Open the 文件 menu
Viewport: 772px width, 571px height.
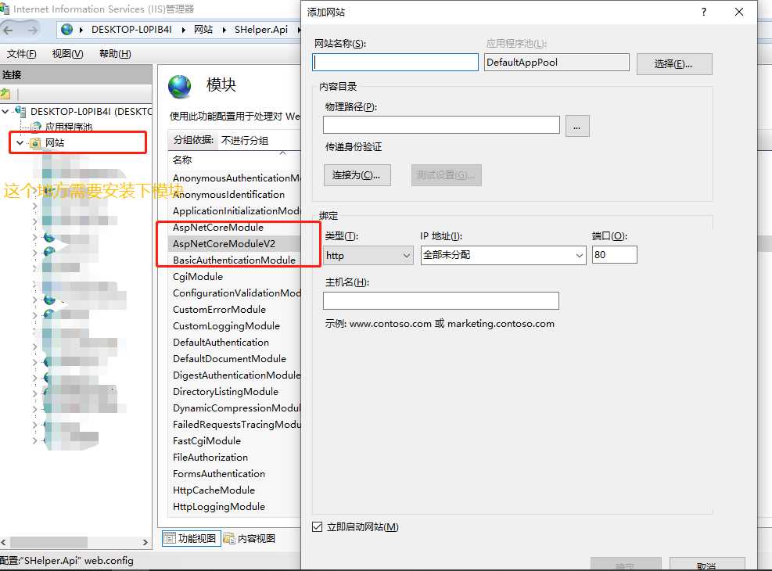[22, 54]
